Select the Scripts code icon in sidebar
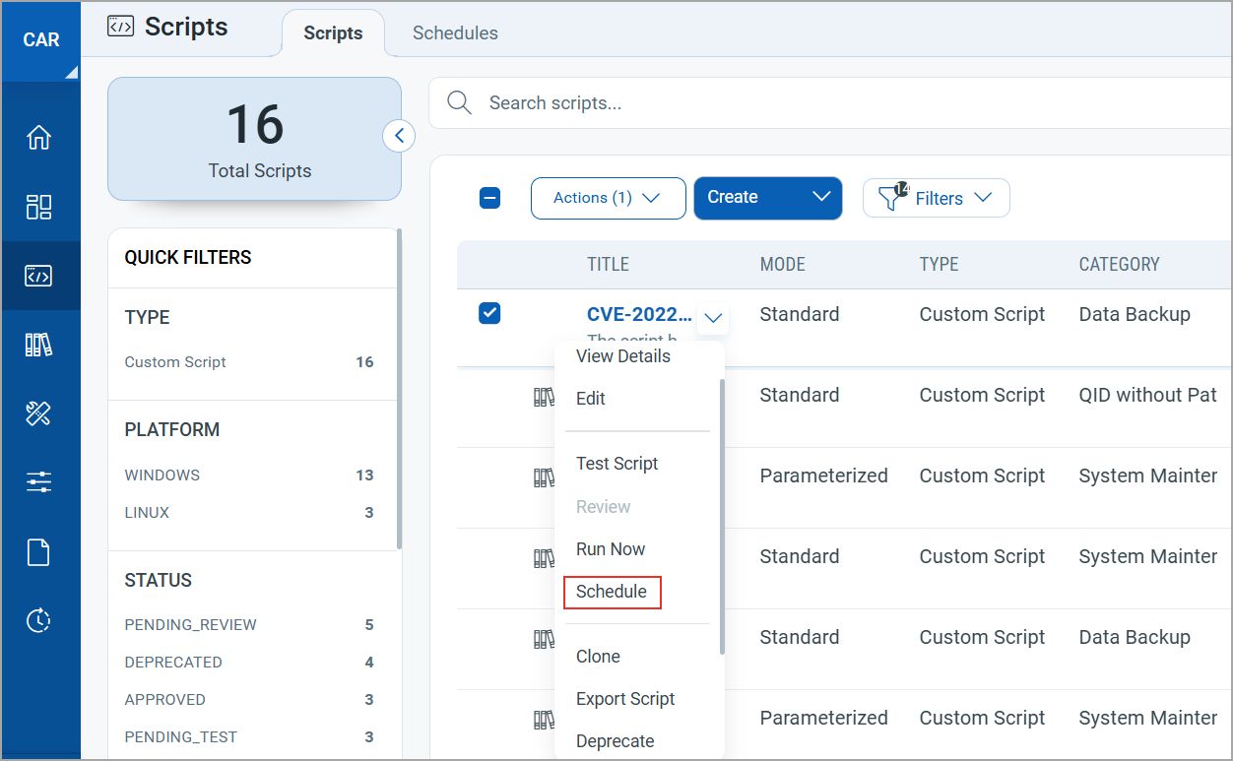Screen dimensions: 1233x761 coord(38,276)
